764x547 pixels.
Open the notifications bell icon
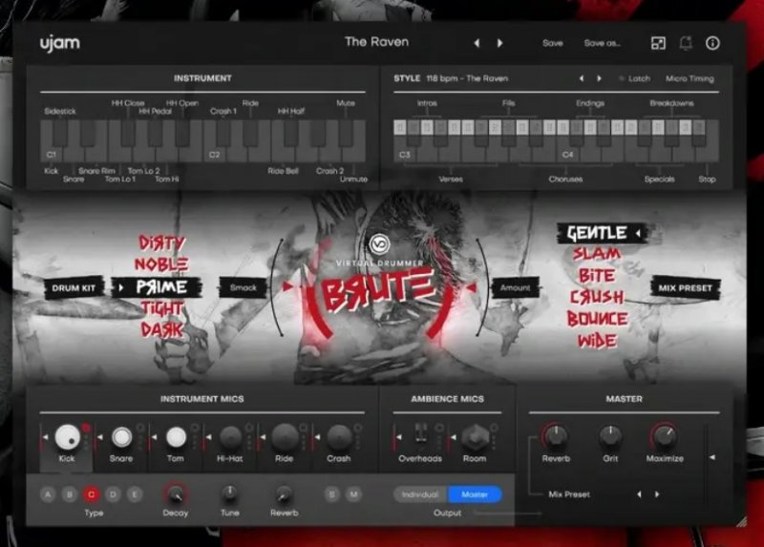(x=686, y=43)
